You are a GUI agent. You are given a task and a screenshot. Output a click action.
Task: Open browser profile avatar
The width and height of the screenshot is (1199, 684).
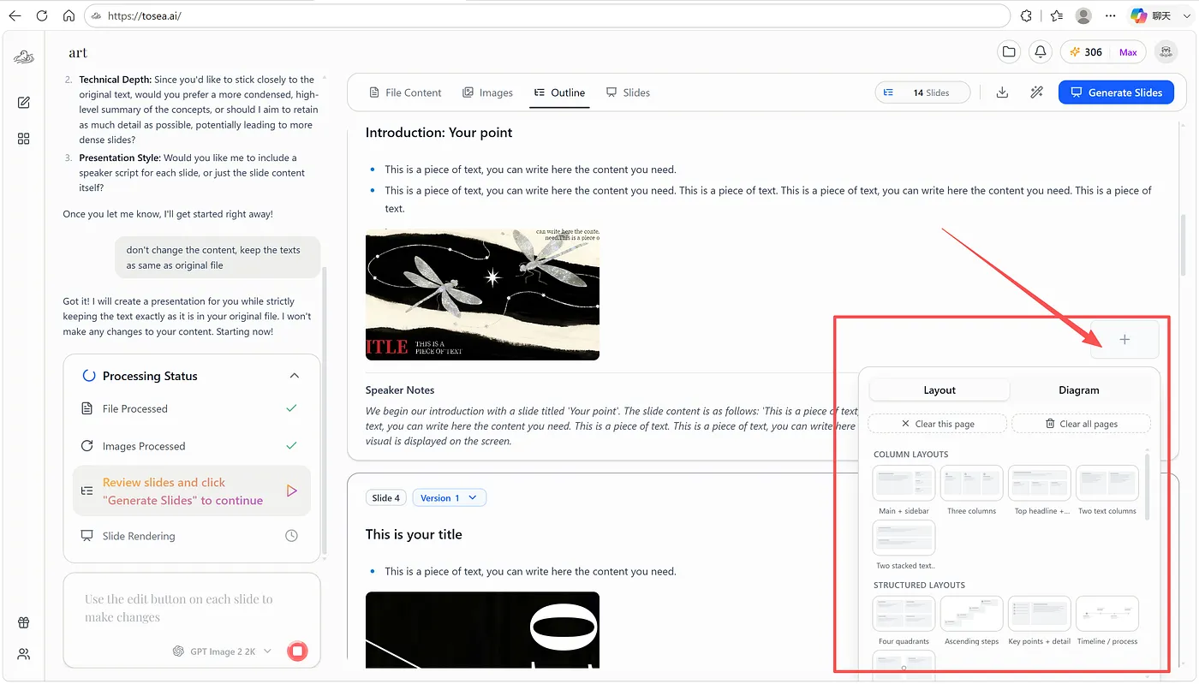[1083, 15]
